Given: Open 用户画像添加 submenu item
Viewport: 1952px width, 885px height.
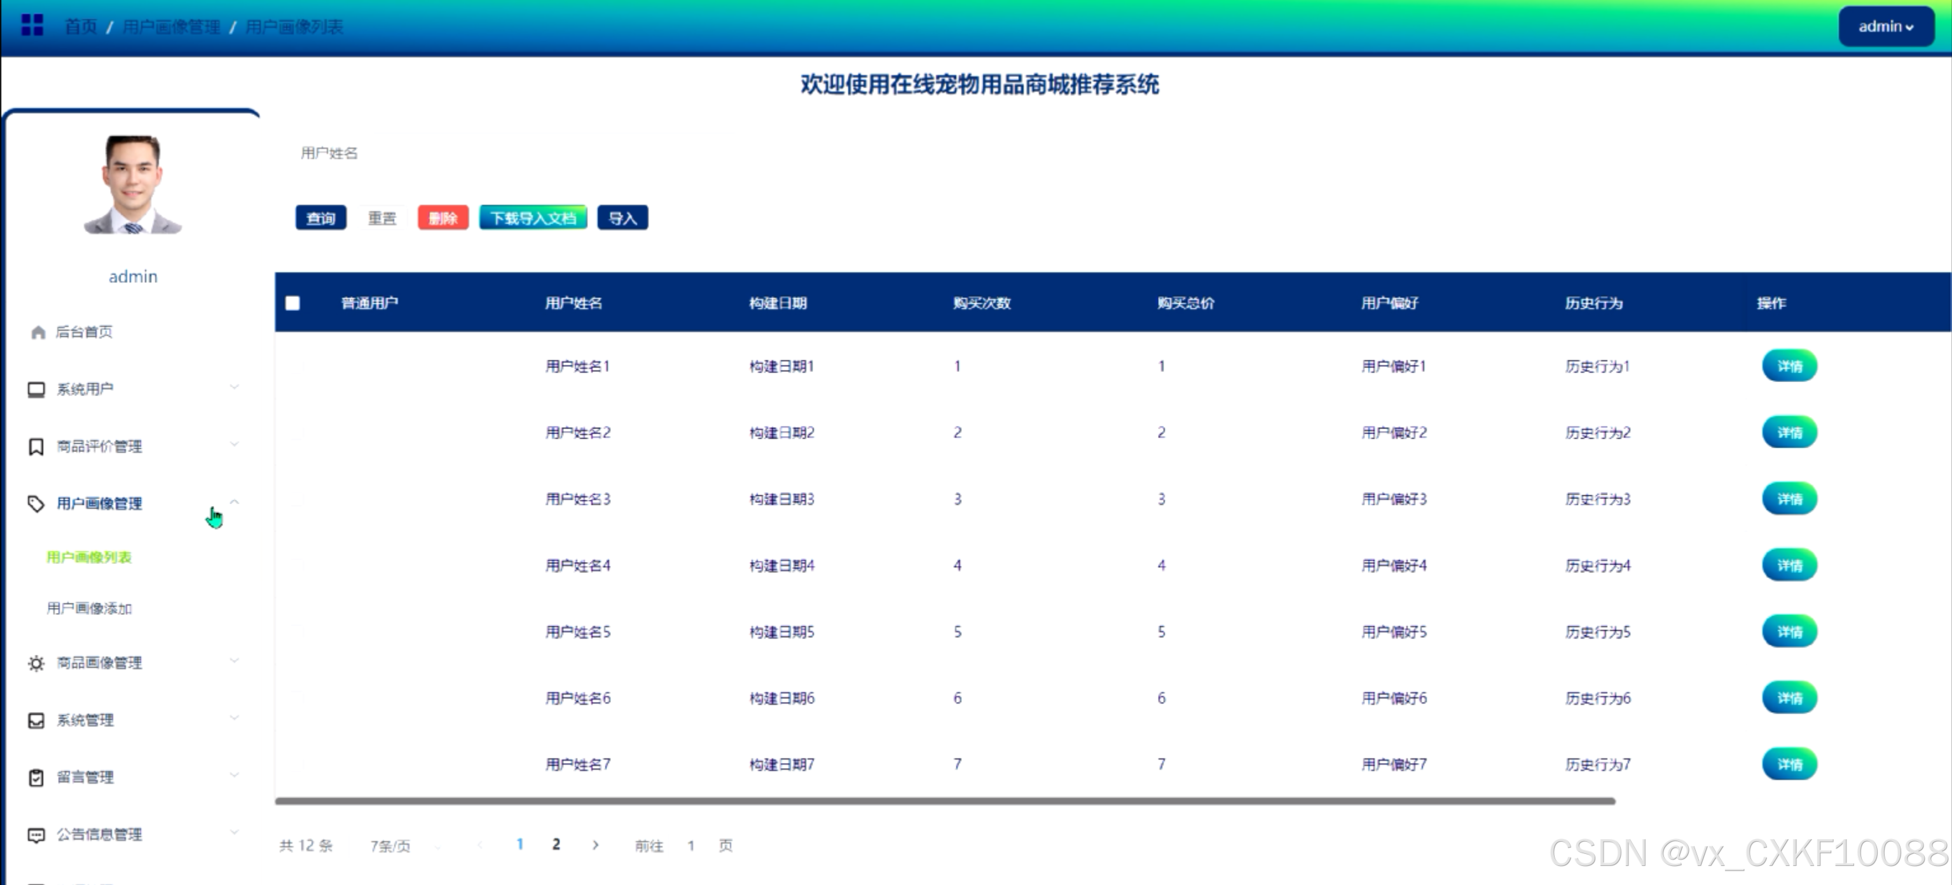Looking at the screenshot, I should [x=90, y=608].
